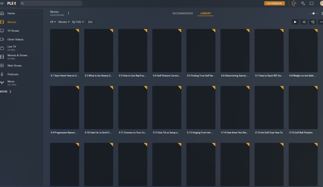Open poster '0 12 Axis Tilt at Setup a...'
The width and height of the screenshot is (323, 187).
click(x=167, y=108)
